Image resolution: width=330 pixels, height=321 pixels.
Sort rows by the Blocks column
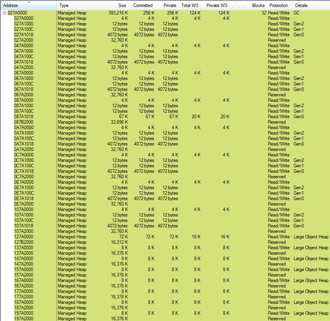(258, 5)
